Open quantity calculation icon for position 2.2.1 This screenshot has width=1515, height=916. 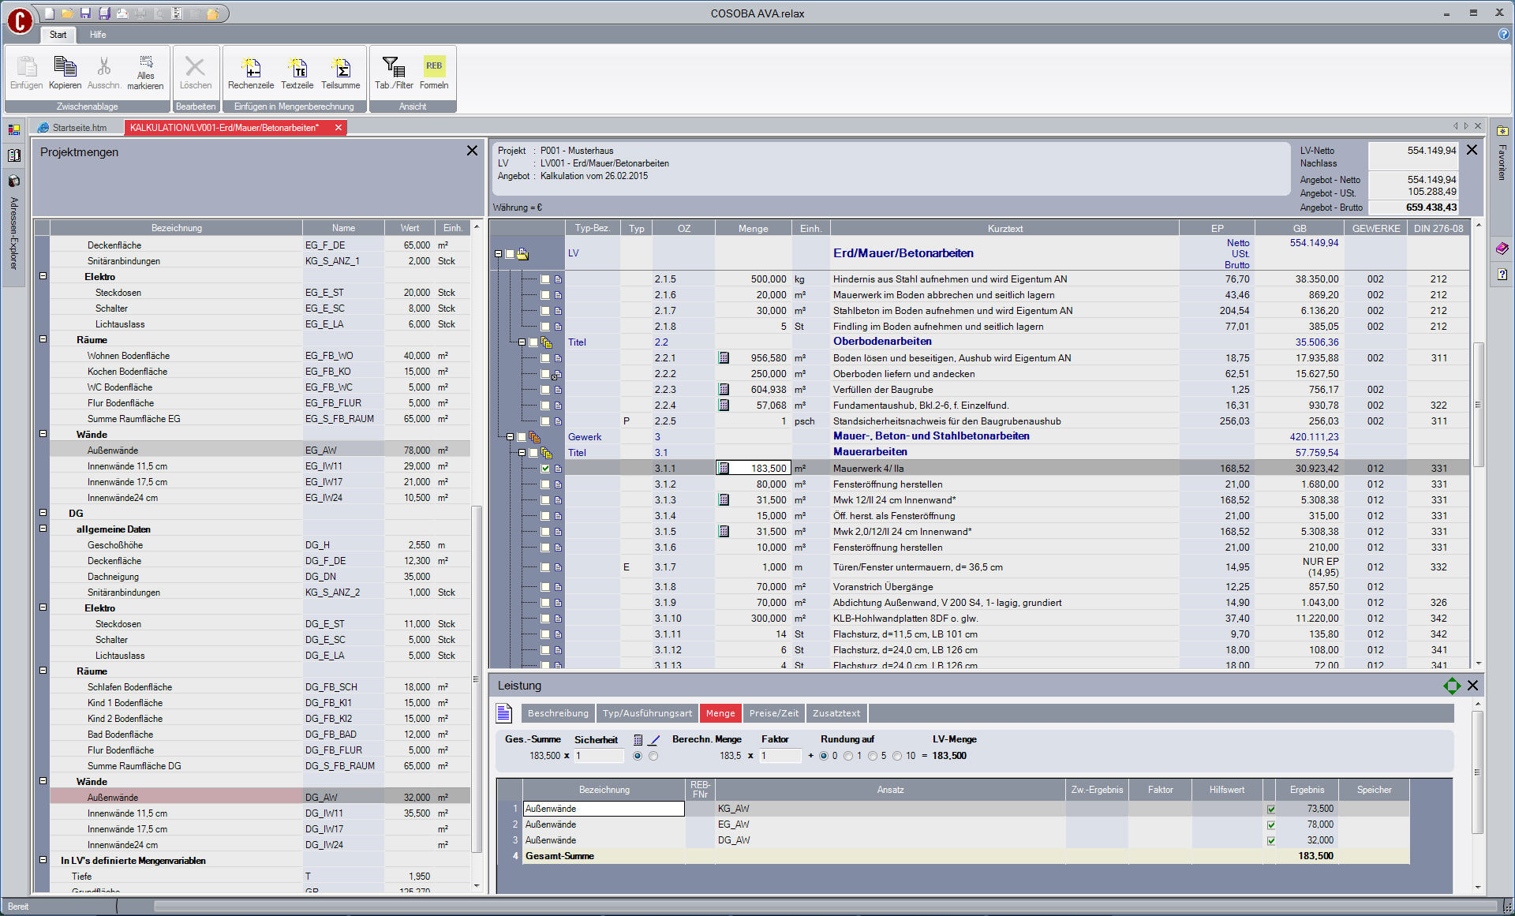pos(724,357)
